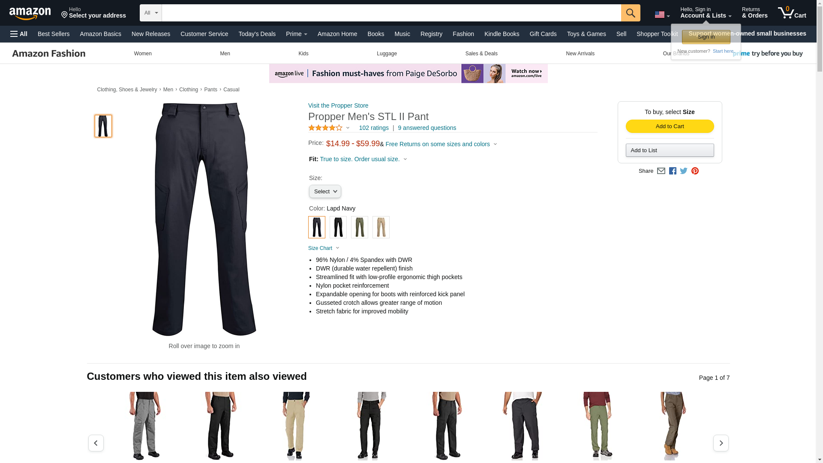Open the Size Select dropdown
Viewport: 823px width, 463px height.
[325, 192]
